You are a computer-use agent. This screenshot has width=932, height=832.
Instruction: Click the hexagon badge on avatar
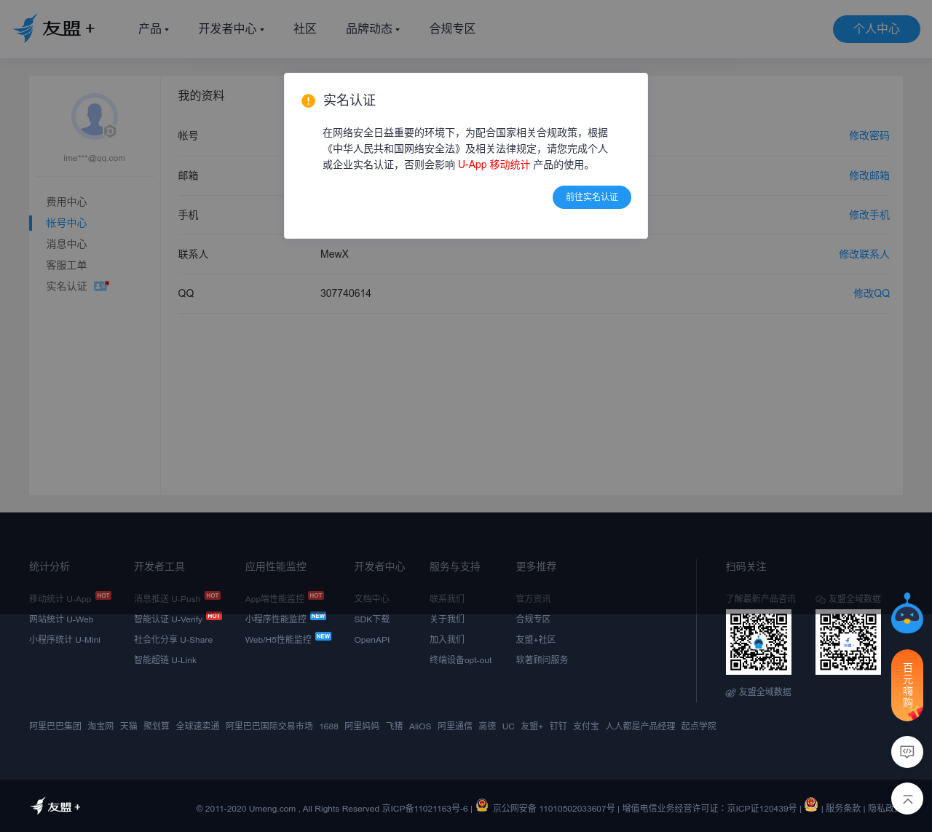tap(110, 131)
